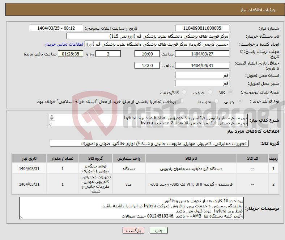Click the واحد شمارش column header

(x=129, y=158)
